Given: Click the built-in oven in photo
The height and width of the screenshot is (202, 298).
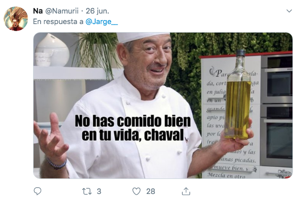Looking at the screenshot, I should pyautogui.click(x=276, y=110).
